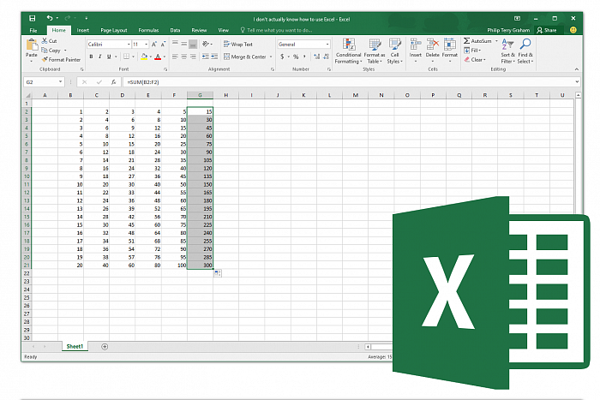Add a new sheet with the plus icon
The image size is (600, 400).
point(105,346)
